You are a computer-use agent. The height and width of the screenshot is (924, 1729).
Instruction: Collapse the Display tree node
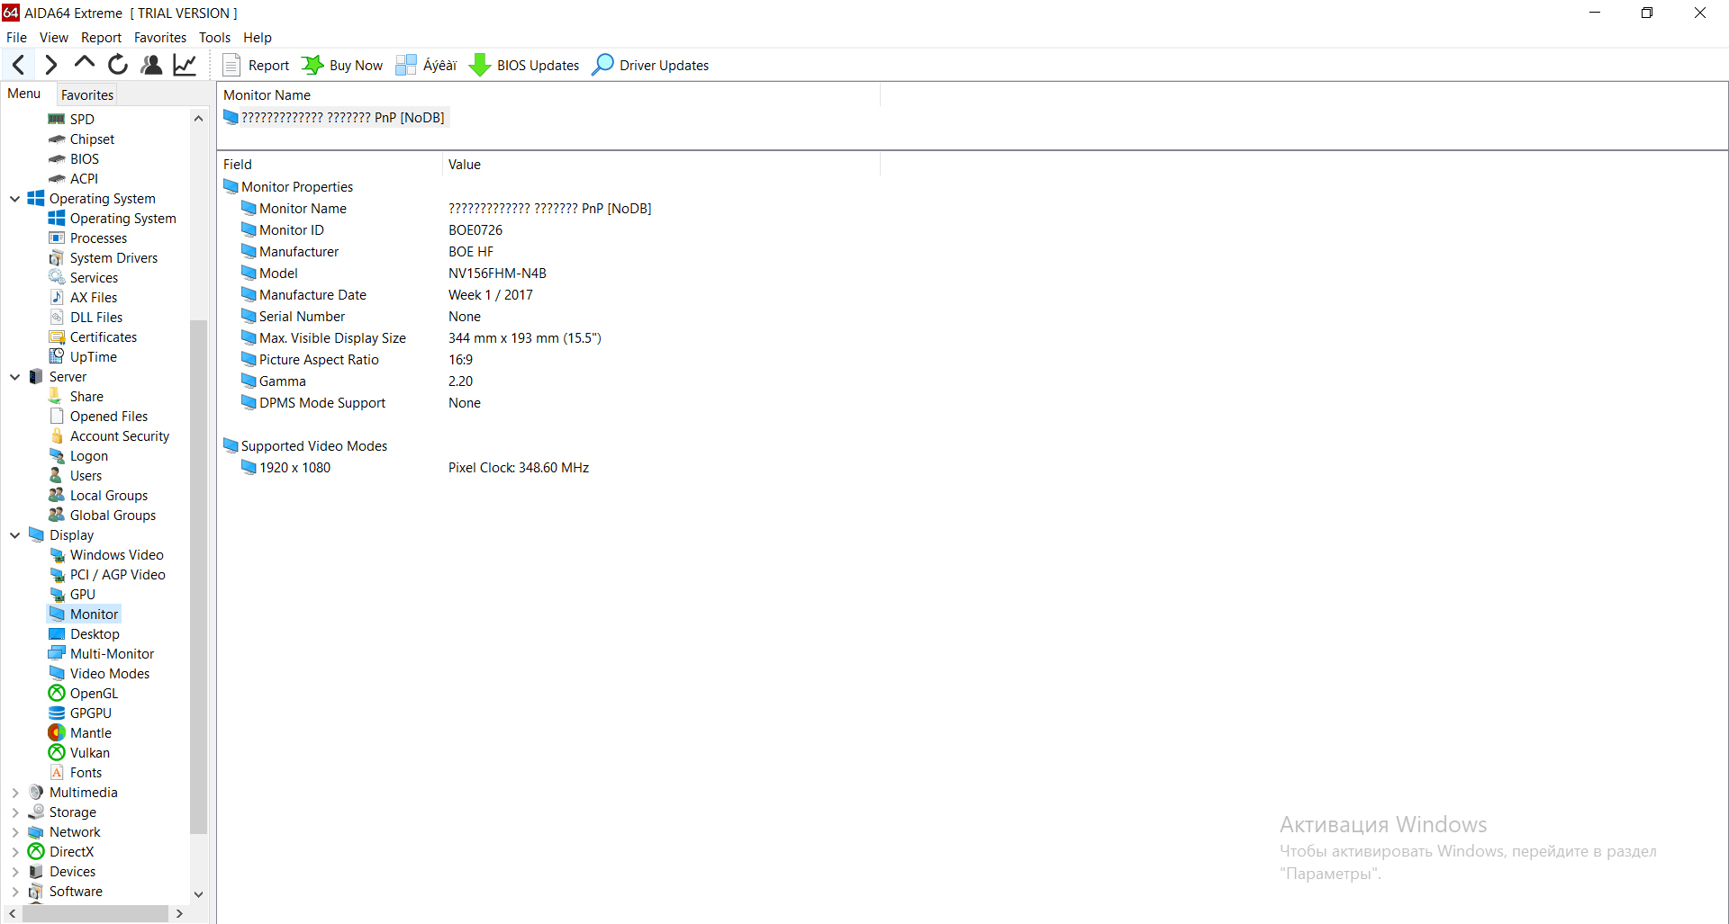pos(15,535)
